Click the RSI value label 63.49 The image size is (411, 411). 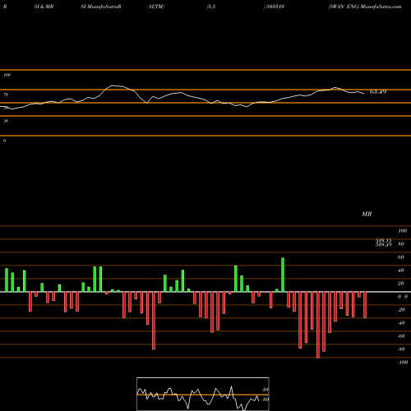tap(378, 92)
